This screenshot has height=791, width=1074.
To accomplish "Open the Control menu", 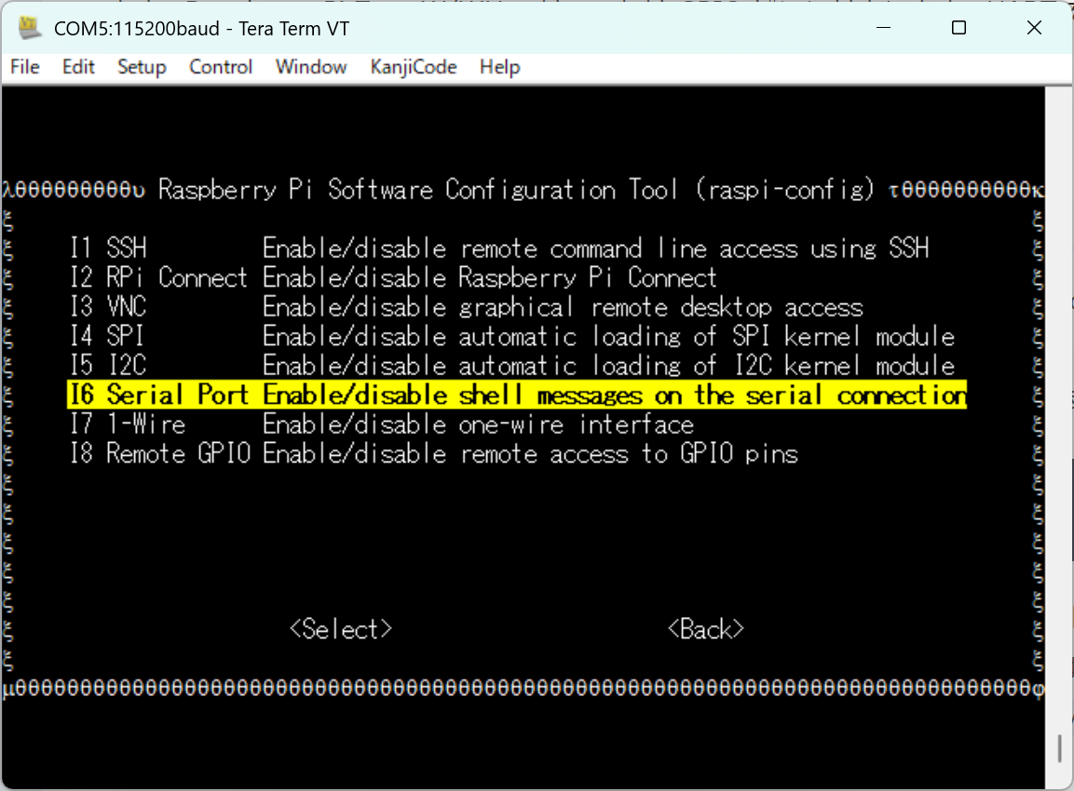I will pyautogui.click(x=221, y=67).
